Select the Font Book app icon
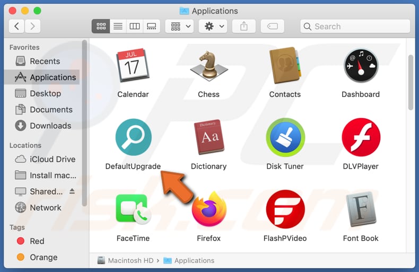The width and height of the screenshot is (419, 272). (x=361, y=209)
